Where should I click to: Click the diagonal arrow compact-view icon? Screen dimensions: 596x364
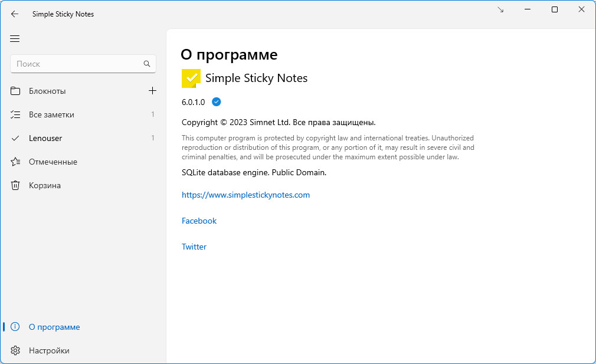point(500,9)
